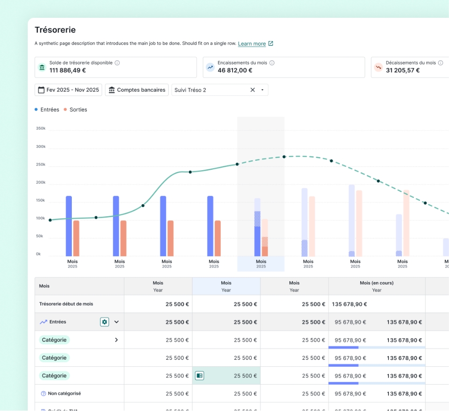The image size is (449, 411).
Task: Click the second Catégorie tag
Action: click(54, 358)
